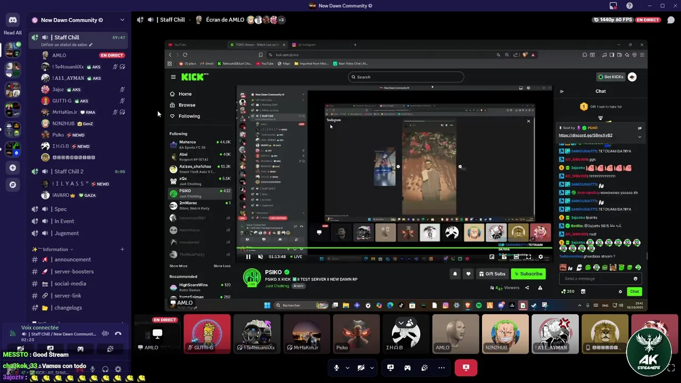Add a server with the plus icon
The width and height of the screenshot is (681, 383).
tap(13, 168)
